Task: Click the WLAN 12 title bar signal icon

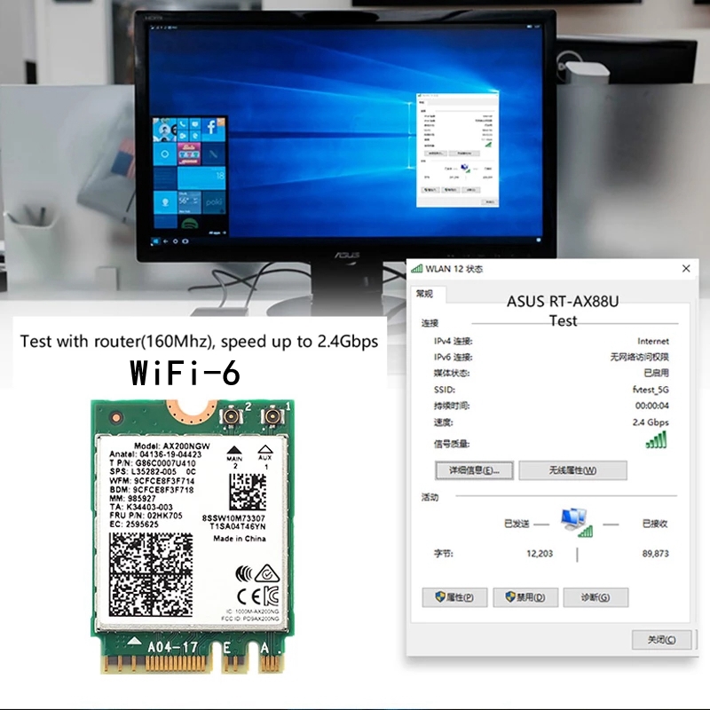Action: [x=417, y=269]
